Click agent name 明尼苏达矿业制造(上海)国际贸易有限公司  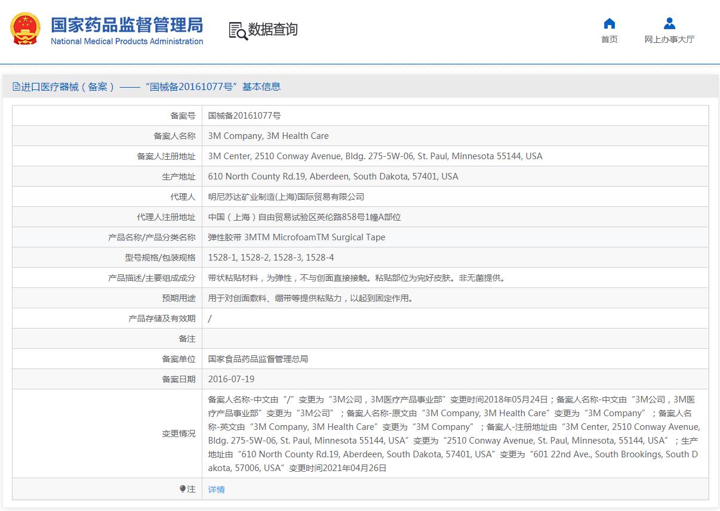(x=286, y=197)
